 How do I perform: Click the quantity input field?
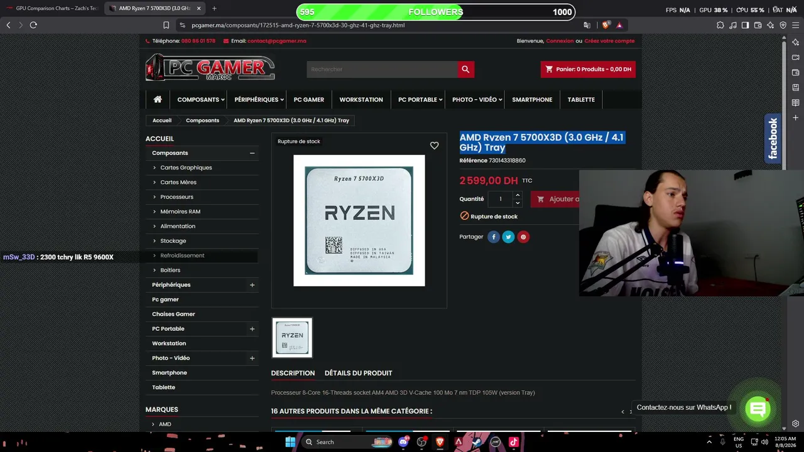[501, 199]
